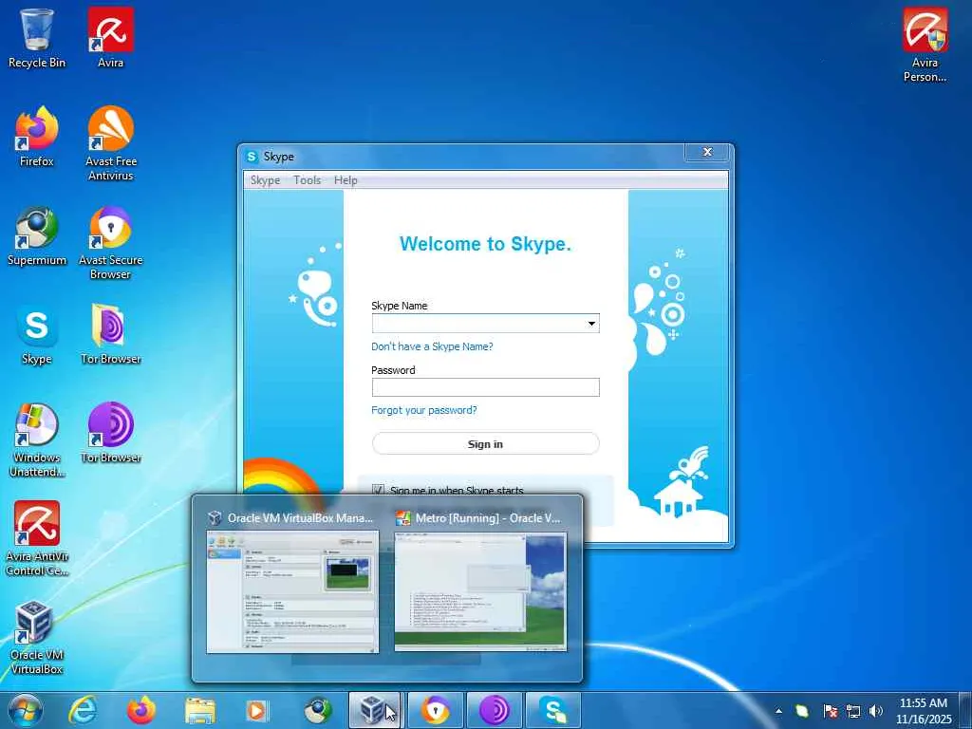Open the Recycle Bin desktop icon
Image resolution: width=972 pixels, height=729 pixels.
tap(37, 38)
